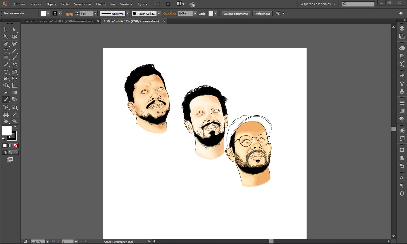Viewport: 407px width, 244px height.
Task: Select the Selection (black arrow) tool
Action: [x=6, y=30]
